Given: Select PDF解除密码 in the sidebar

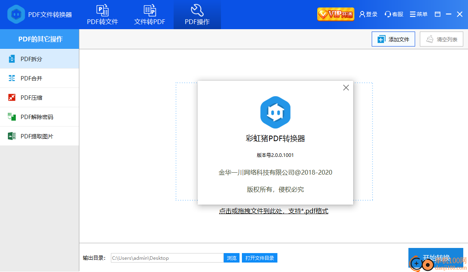Looking at the screenshot, I should coord(39,117).
